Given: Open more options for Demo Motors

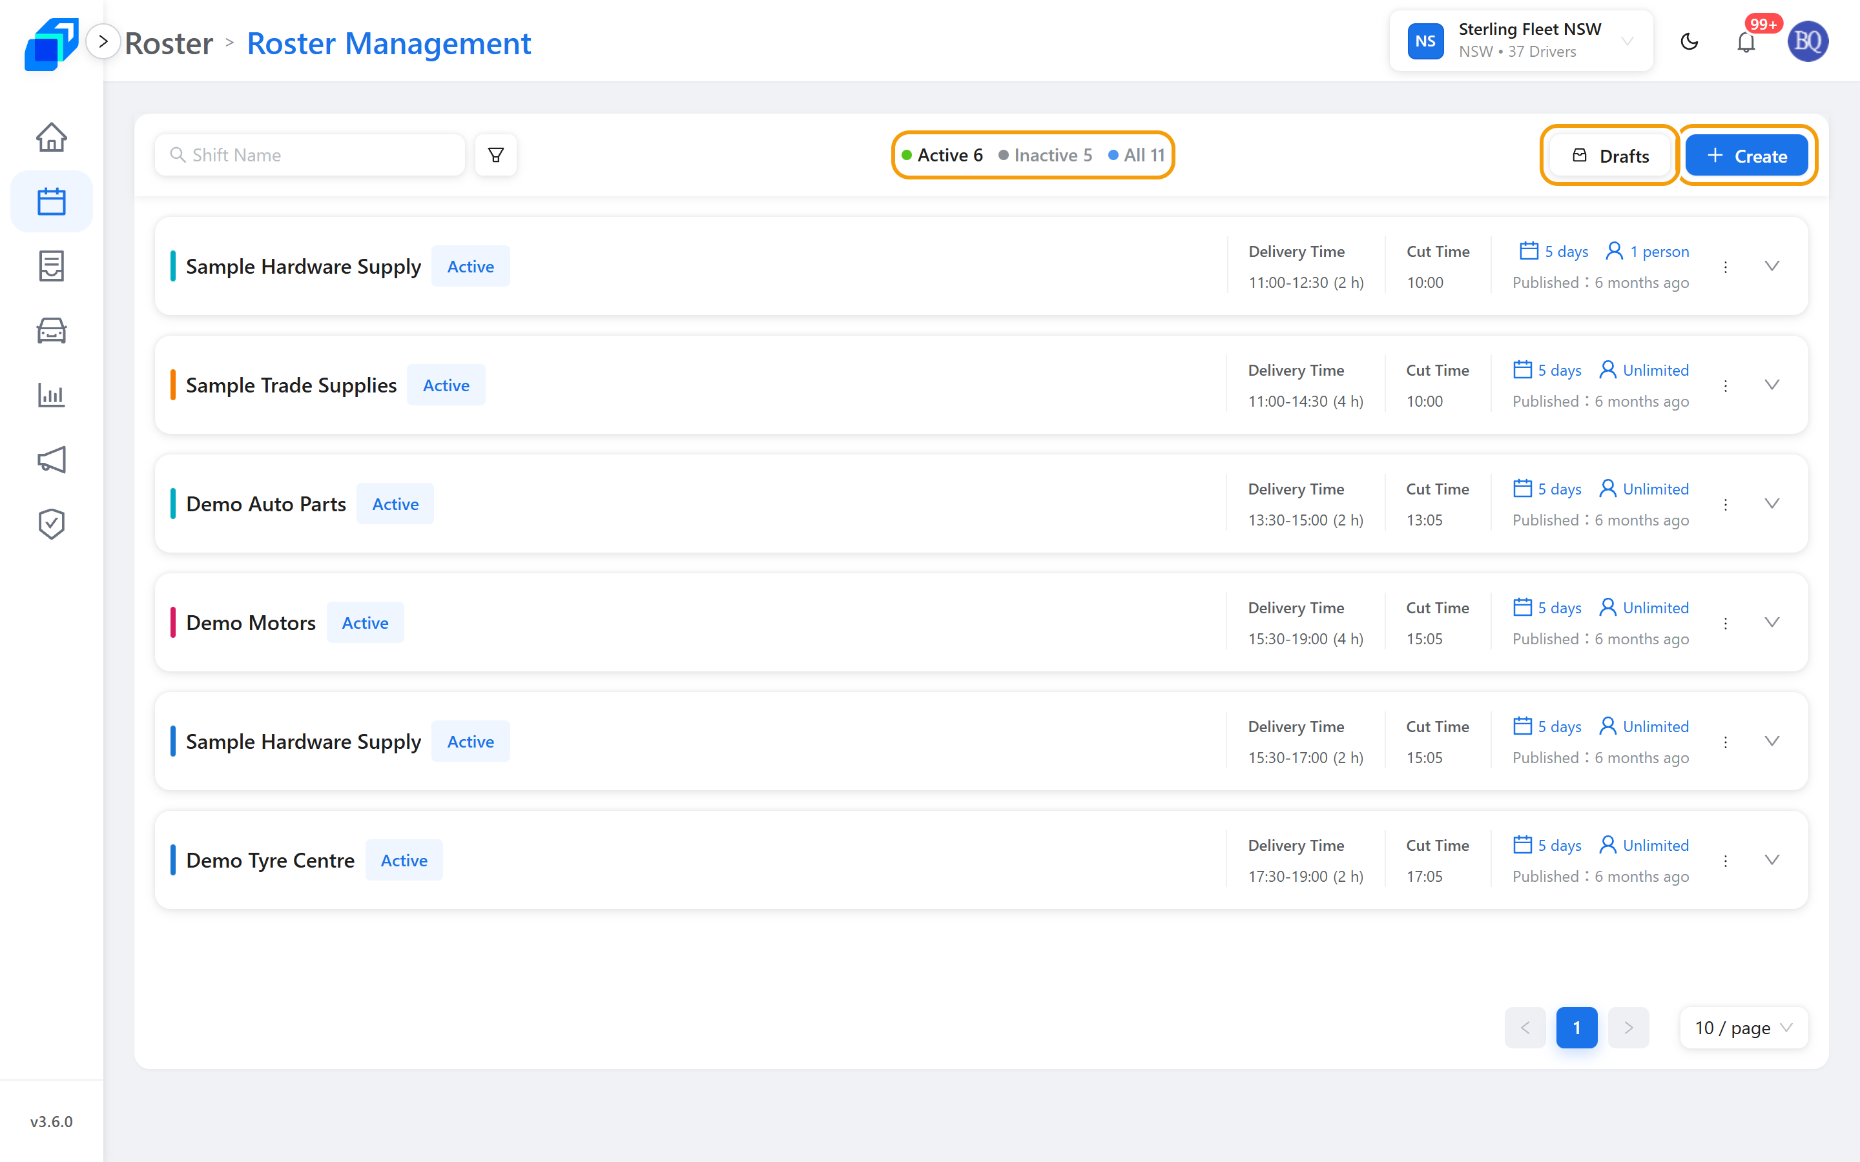Looking at the screenshot, I should click(1726, 622).
